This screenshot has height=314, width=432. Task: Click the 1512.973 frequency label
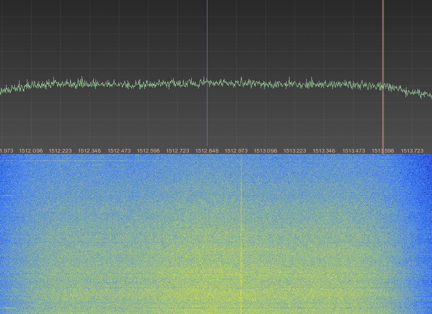236,151
